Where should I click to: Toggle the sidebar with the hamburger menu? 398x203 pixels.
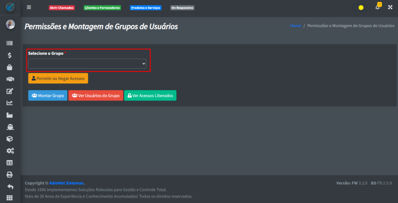(x=29, y=7)
